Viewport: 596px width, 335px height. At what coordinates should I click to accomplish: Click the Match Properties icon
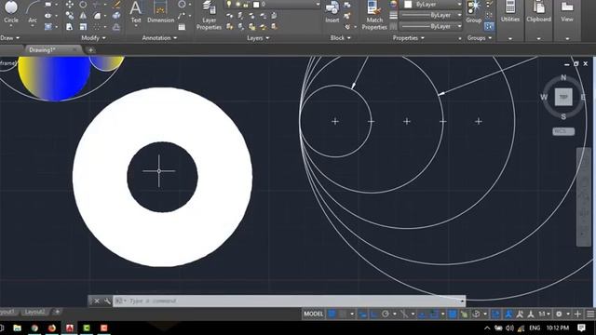[x=374, y=15]
